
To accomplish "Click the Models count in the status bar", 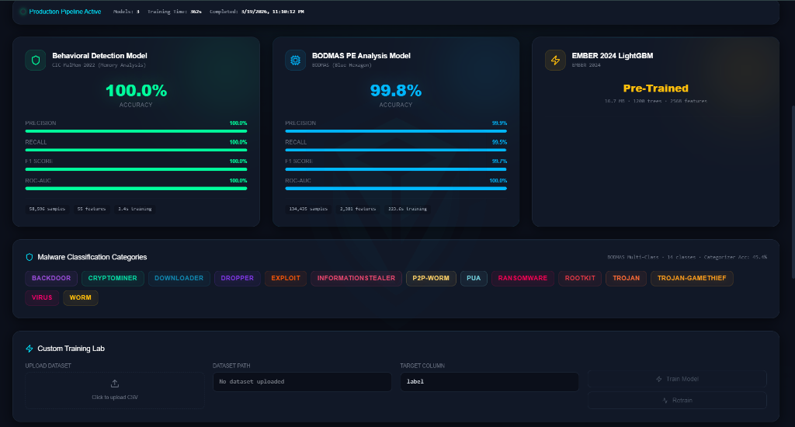I will tap(127, 12).
